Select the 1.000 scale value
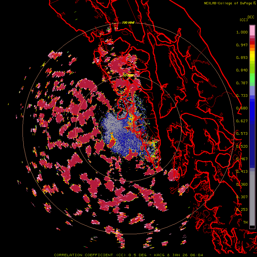This screenshot has width=257, height=257. [242, 32]
